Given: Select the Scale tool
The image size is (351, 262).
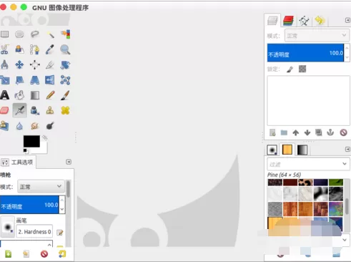Looking at the screenshot, I should tap(4, 80).
